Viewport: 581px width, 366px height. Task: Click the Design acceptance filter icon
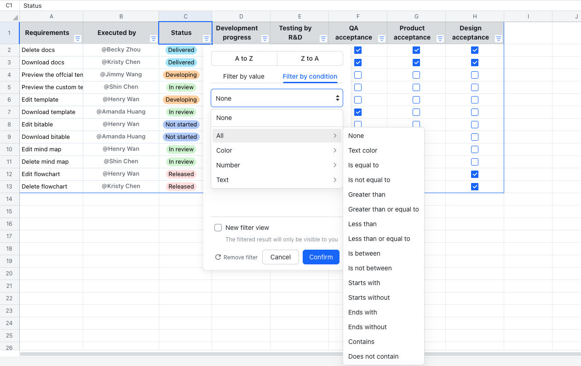pyautogui.click(x=498, y=39)
